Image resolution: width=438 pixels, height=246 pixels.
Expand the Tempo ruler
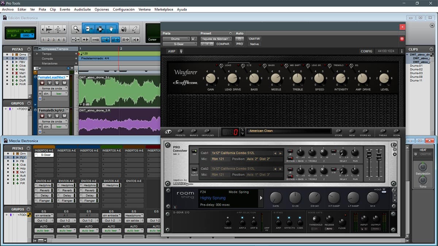(36, 54)
